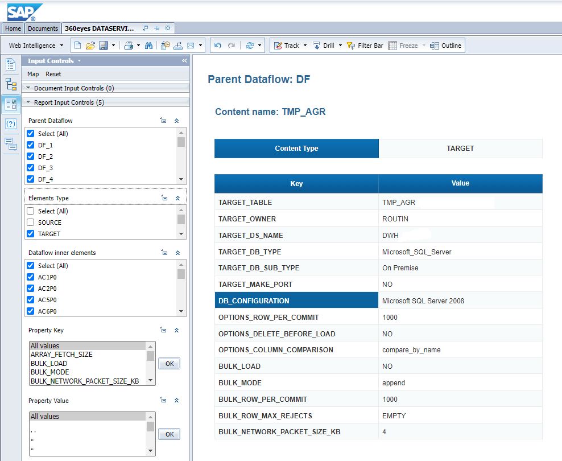
Task: Click the Save diskette icon
Action: click(x=103, y=46)
